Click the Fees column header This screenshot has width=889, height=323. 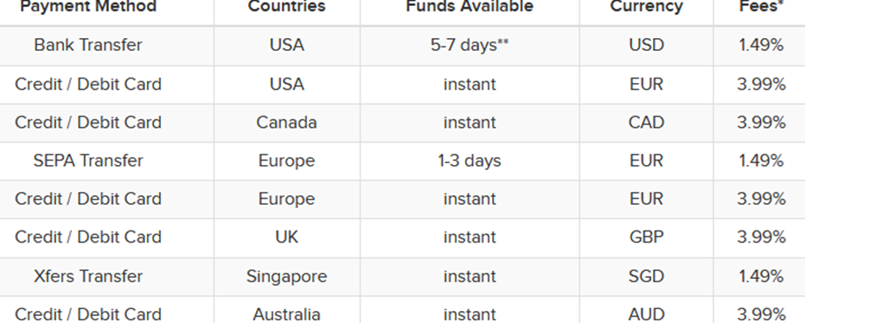761,7
